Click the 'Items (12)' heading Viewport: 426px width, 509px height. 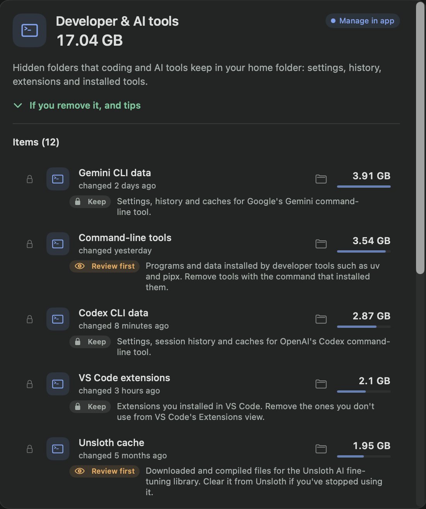(x=36, y=142)
